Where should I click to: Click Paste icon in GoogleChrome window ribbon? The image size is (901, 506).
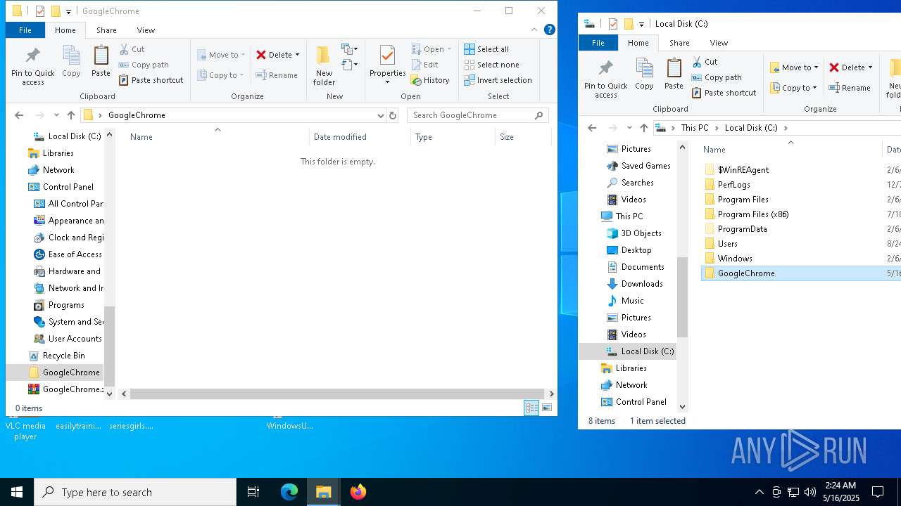tap(101, 62)
